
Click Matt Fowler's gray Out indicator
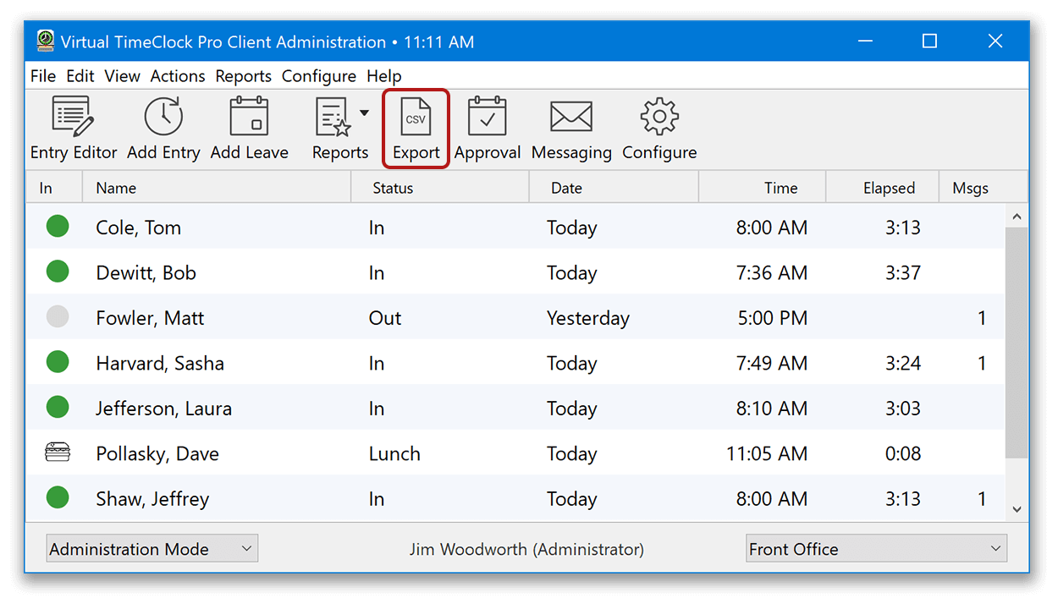point(57,316)
